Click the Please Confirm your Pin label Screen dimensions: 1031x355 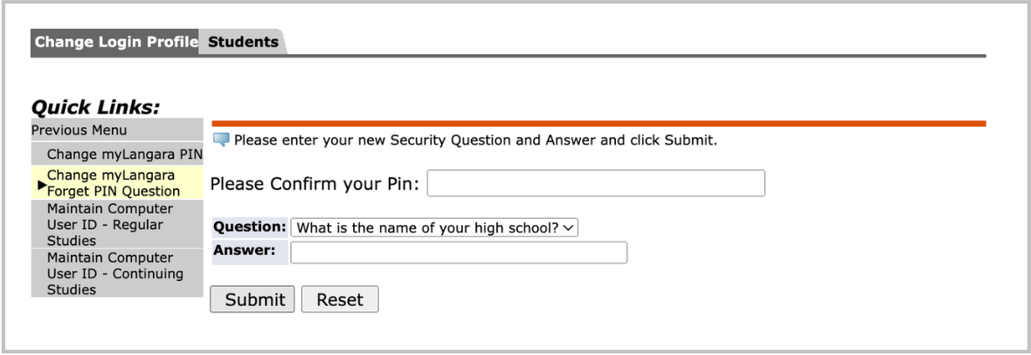pyautogui.click(x=315, y=185)
